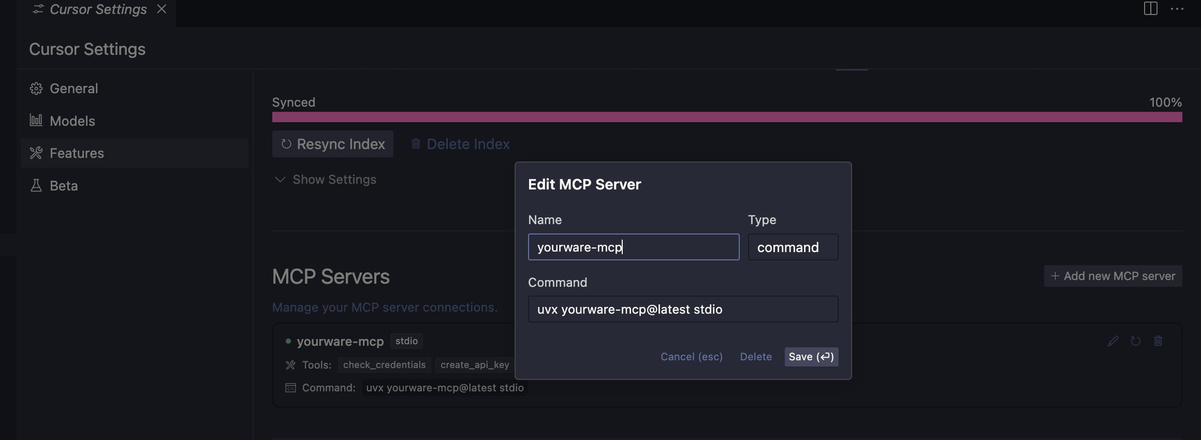This screenshot has height=440, width=1201.
Task: Close the Cursor Settings tab
Action: [x=162, y=9]
